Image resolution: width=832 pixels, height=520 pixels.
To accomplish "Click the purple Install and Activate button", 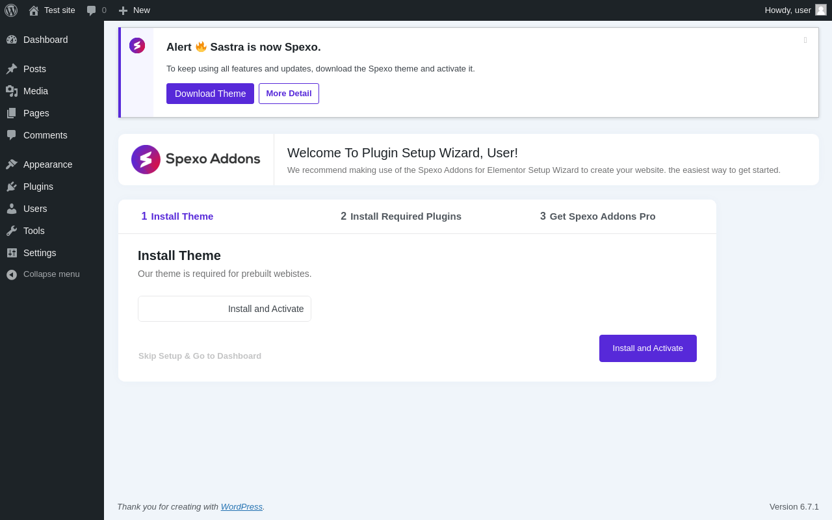I will click(x=647, y=348).
